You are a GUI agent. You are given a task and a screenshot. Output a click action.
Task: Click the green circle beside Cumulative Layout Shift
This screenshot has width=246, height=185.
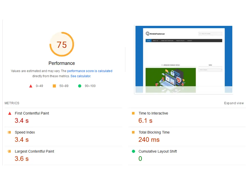pyautogui.click(x=133, y=151)
